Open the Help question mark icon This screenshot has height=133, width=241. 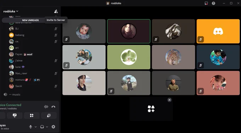click(x=213, y=3)
